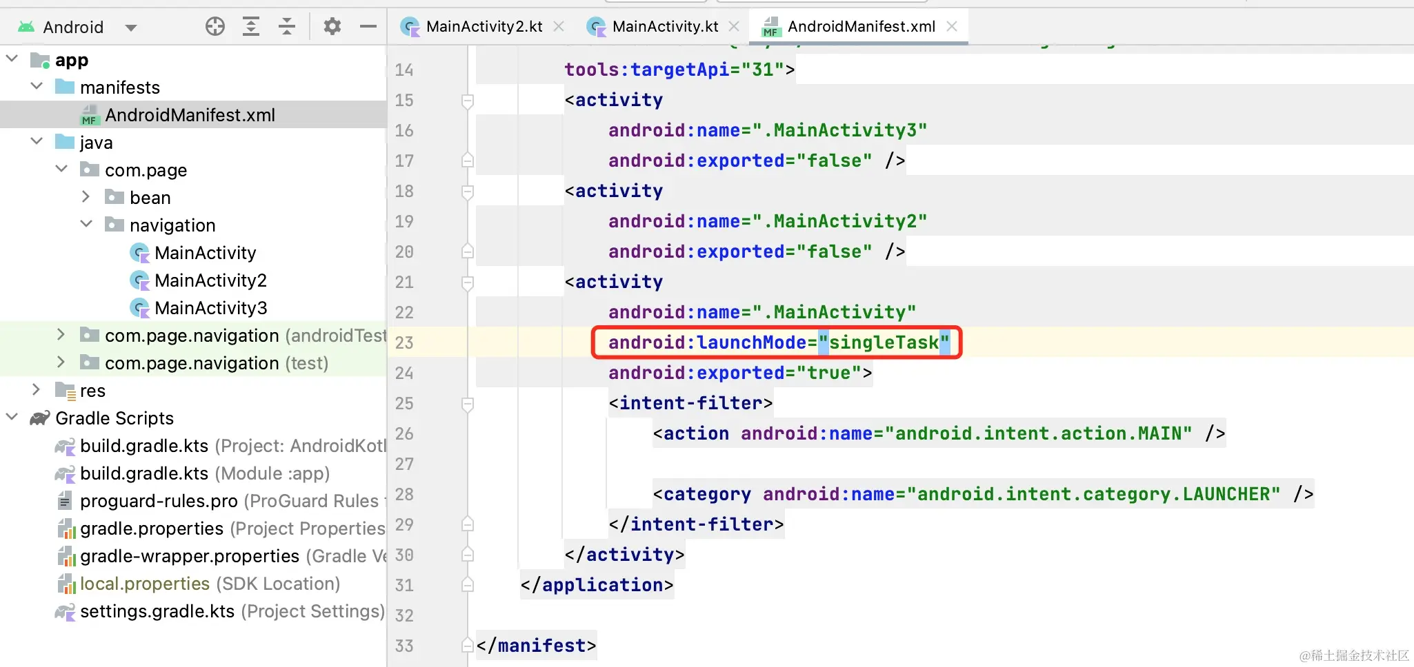
Task: Toggle the fold marker on line 18
Action: pos(467,192)
